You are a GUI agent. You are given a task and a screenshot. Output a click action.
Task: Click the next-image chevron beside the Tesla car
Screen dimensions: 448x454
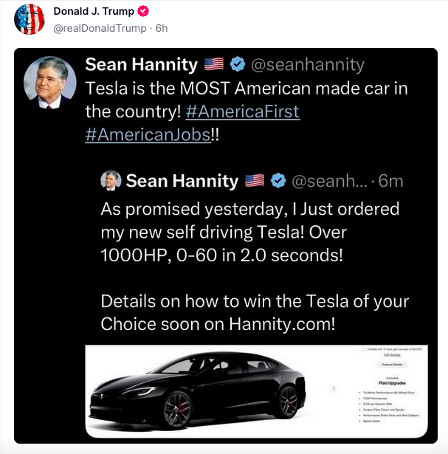point(334,389)
